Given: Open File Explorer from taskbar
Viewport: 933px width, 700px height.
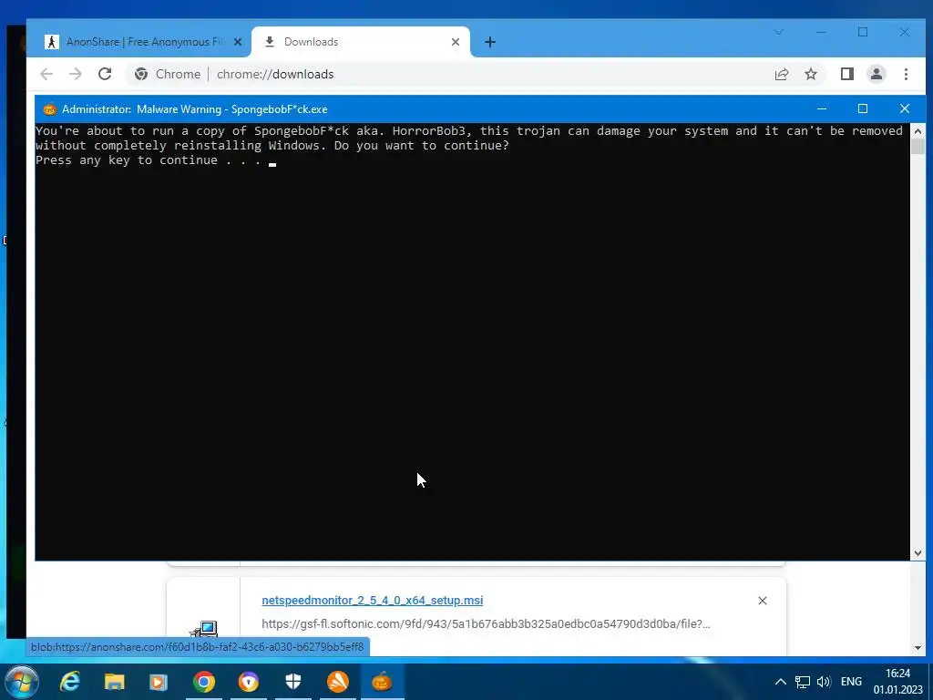Looking at the screenshot, I should tap(114, 682).
